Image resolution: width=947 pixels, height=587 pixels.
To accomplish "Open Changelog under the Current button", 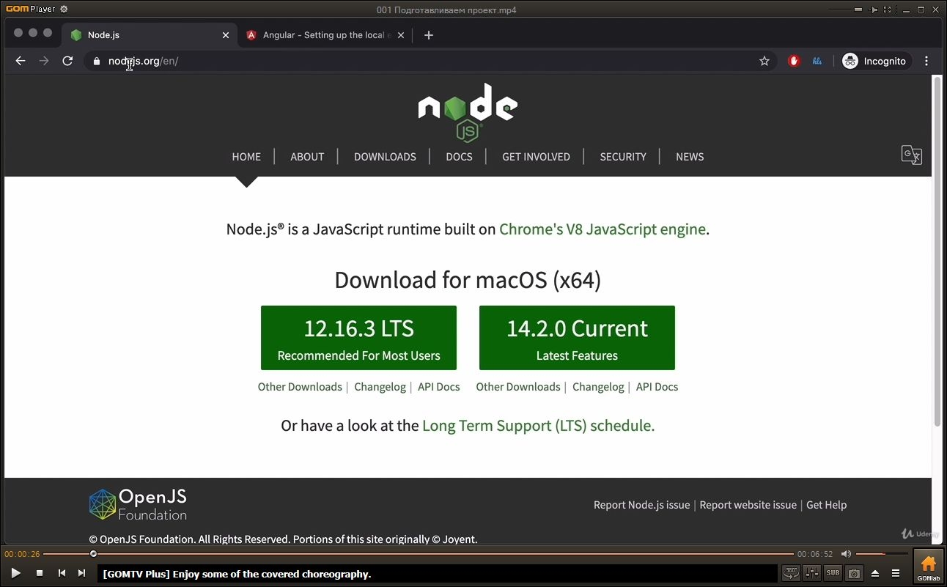I will pos(598,387).
